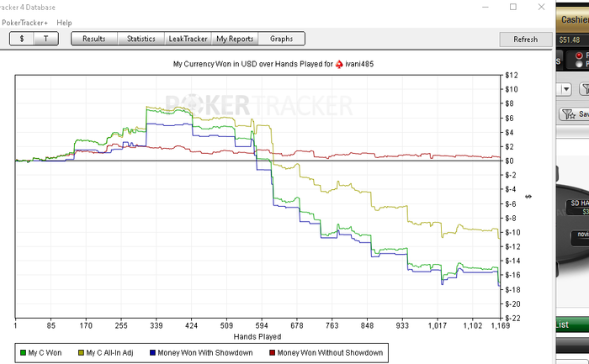
Task: Click the 594 x-axis tick label
Action: [262, 325]
